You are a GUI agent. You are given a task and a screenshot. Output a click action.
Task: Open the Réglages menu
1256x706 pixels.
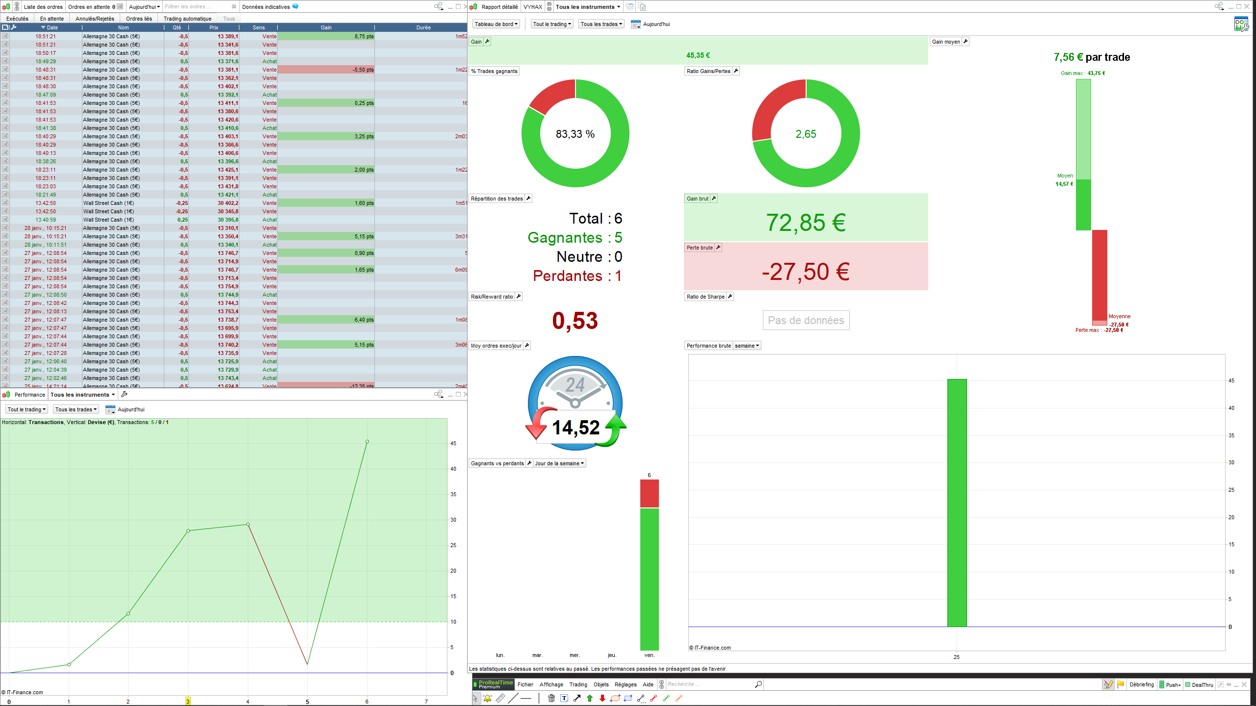pos(626,684)
